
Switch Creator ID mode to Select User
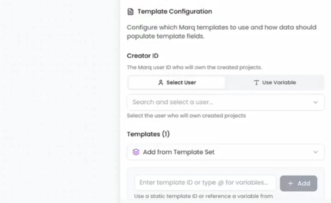177,82
